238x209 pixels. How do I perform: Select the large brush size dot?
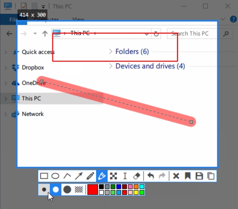67,190
